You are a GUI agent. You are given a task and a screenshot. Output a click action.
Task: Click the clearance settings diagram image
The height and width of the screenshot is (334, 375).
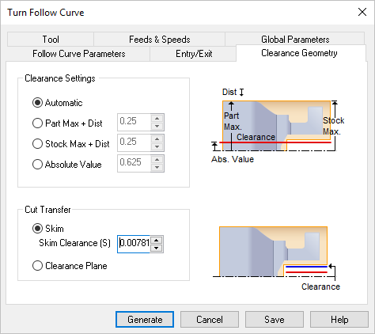[278, 126]
